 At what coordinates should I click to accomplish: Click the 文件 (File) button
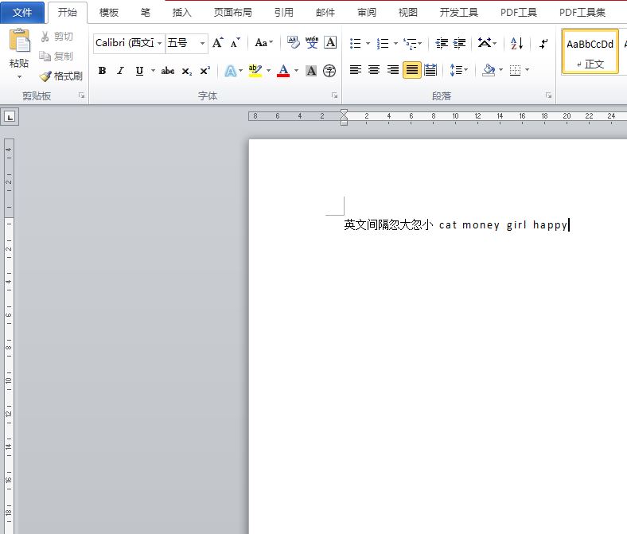[22, 12]
